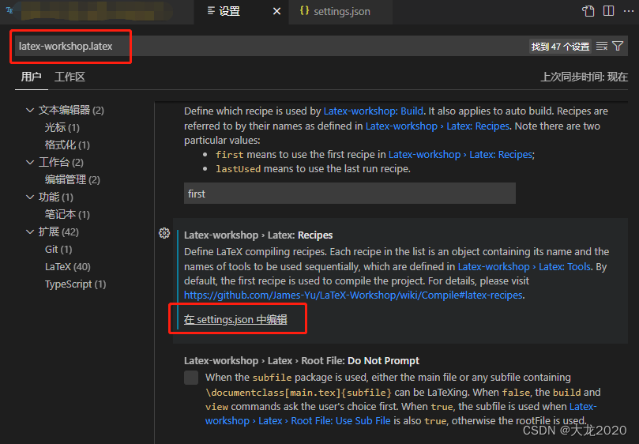Click the 上次同步时间: 现在 sync status
This screenshot has height=444, width=639.
(x=584, y=77)
